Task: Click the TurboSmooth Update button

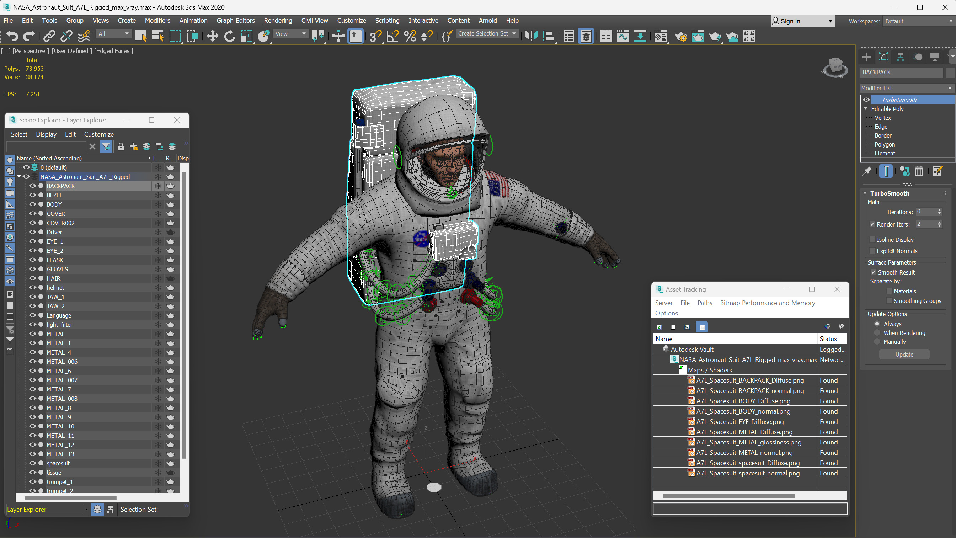Action: point(904,354)
